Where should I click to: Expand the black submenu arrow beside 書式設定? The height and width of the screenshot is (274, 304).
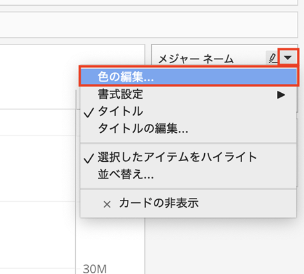[x=281, y=95]
